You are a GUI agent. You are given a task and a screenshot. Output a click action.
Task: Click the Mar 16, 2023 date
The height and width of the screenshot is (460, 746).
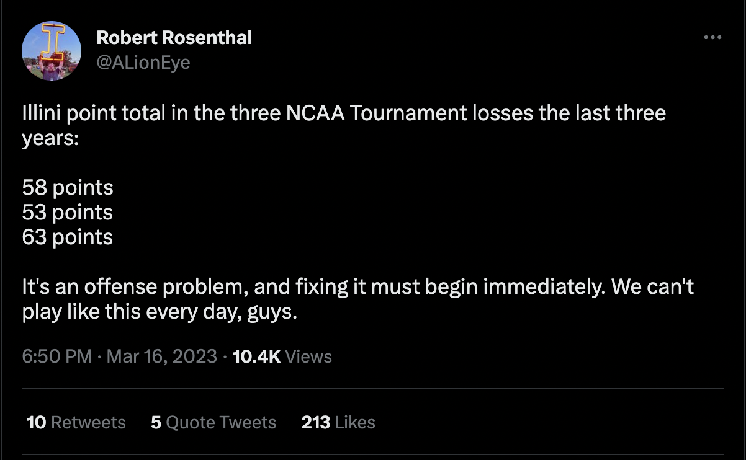tap(162, 356)
